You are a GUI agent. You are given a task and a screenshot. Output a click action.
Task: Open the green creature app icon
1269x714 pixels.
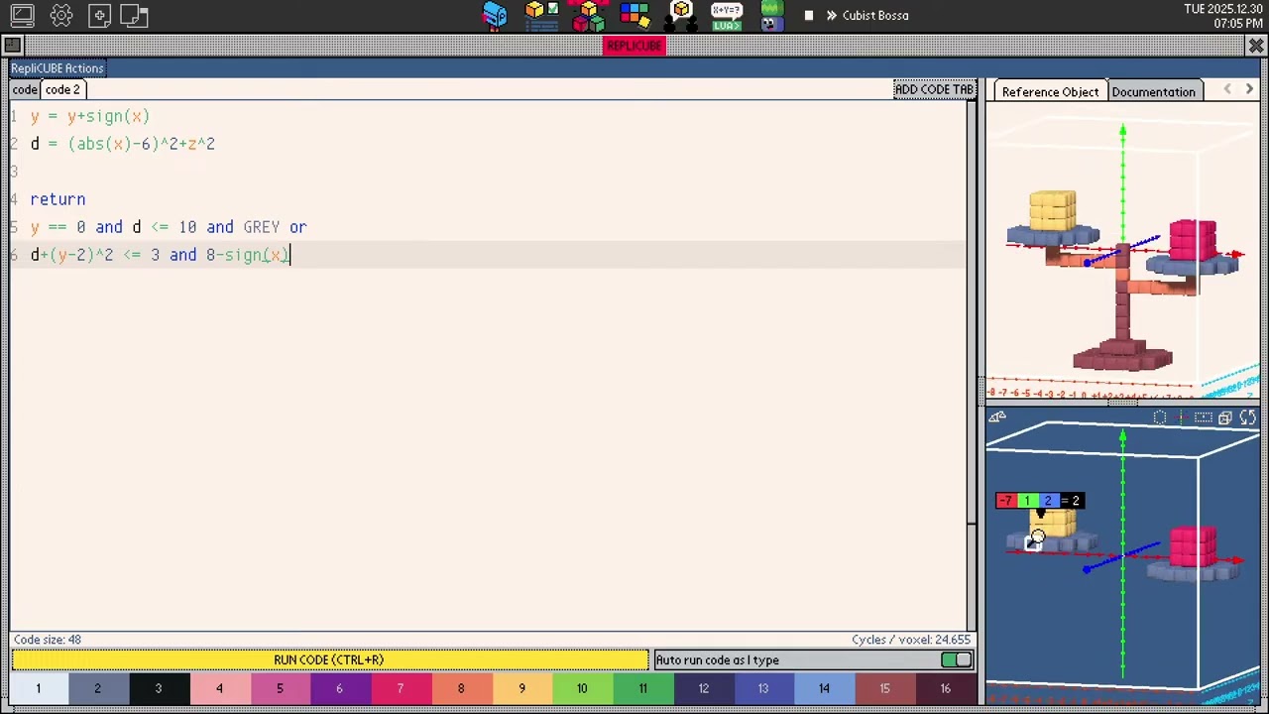[x=772, y=16]
